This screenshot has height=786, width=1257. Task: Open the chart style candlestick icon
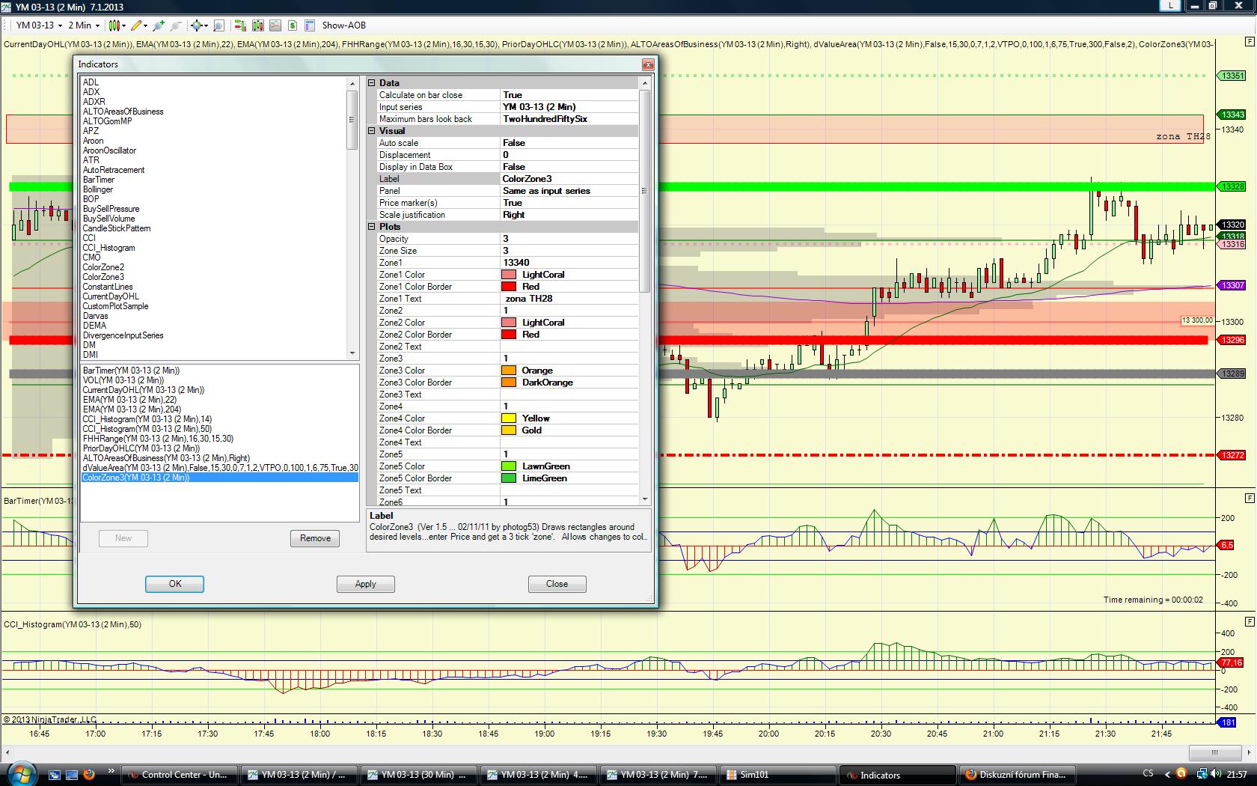coord(114,25)
